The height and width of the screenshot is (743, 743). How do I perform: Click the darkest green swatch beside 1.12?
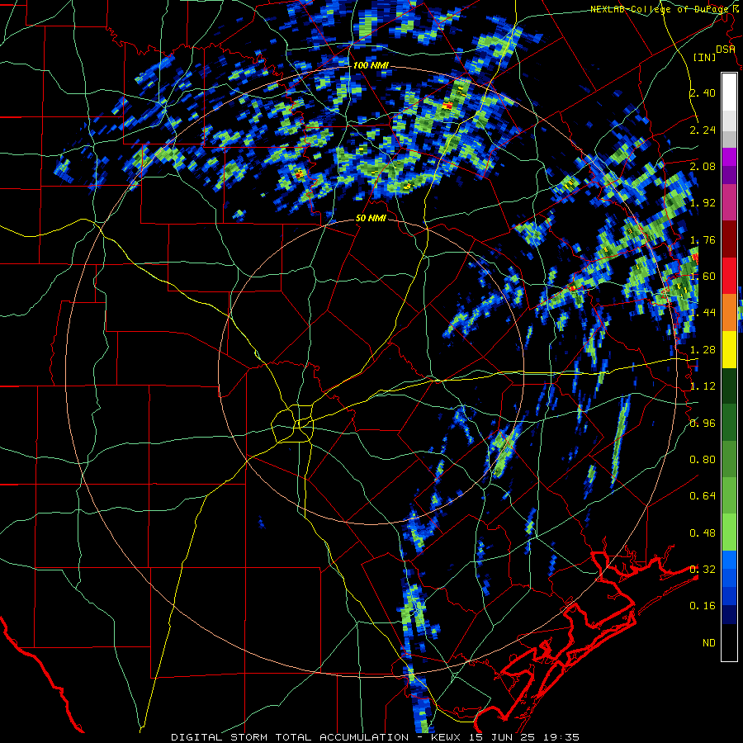(x=729, y=386)
